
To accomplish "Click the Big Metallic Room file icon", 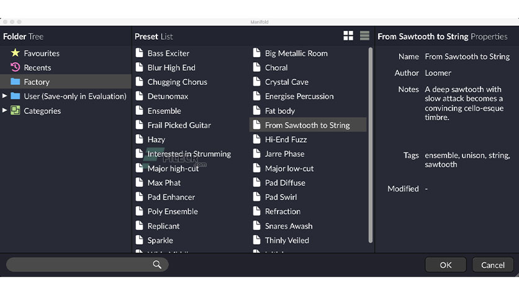I will 257,53.
